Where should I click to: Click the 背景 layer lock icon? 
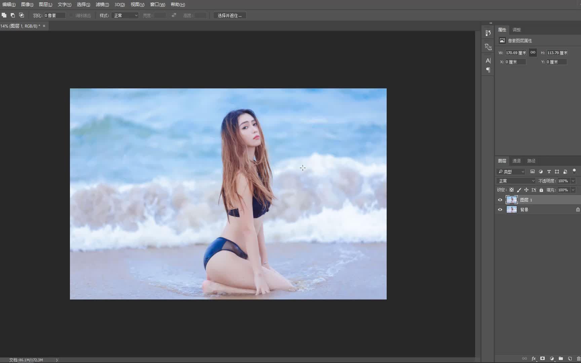tap(578, 210)
